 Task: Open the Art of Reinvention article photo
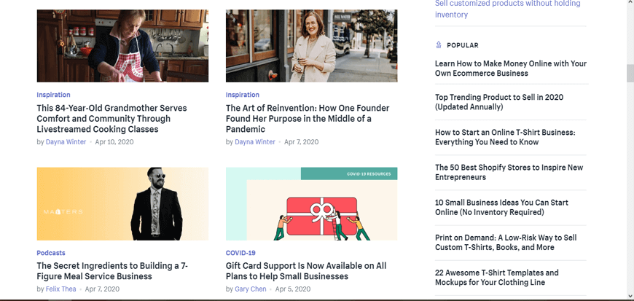click(311, 46)
